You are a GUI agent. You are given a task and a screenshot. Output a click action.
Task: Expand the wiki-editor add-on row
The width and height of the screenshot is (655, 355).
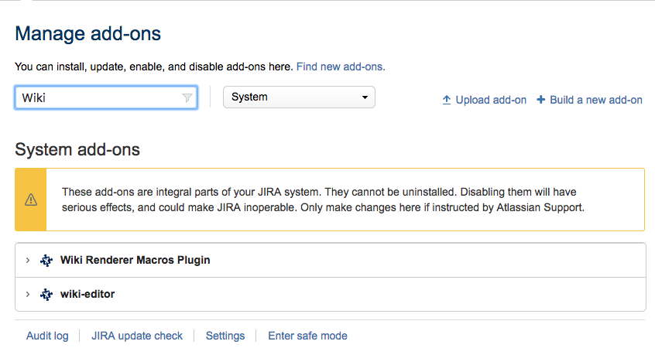tap(28, 295)
